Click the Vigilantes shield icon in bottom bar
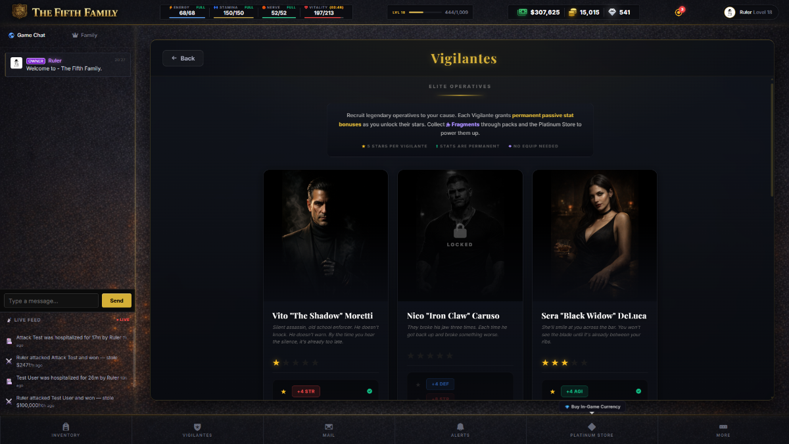 [197, 428]
